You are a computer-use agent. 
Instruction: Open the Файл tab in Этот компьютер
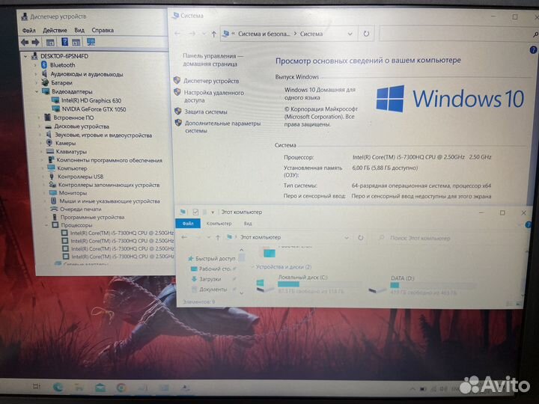pos(188,223)
